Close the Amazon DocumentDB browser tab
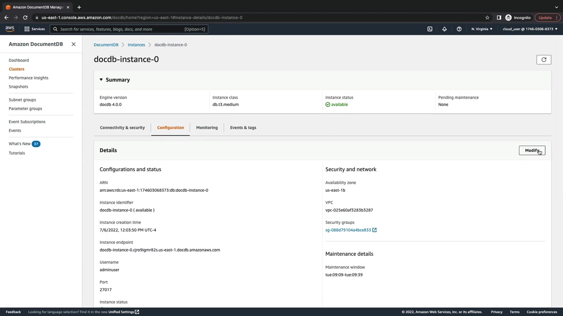 point(68,7)
